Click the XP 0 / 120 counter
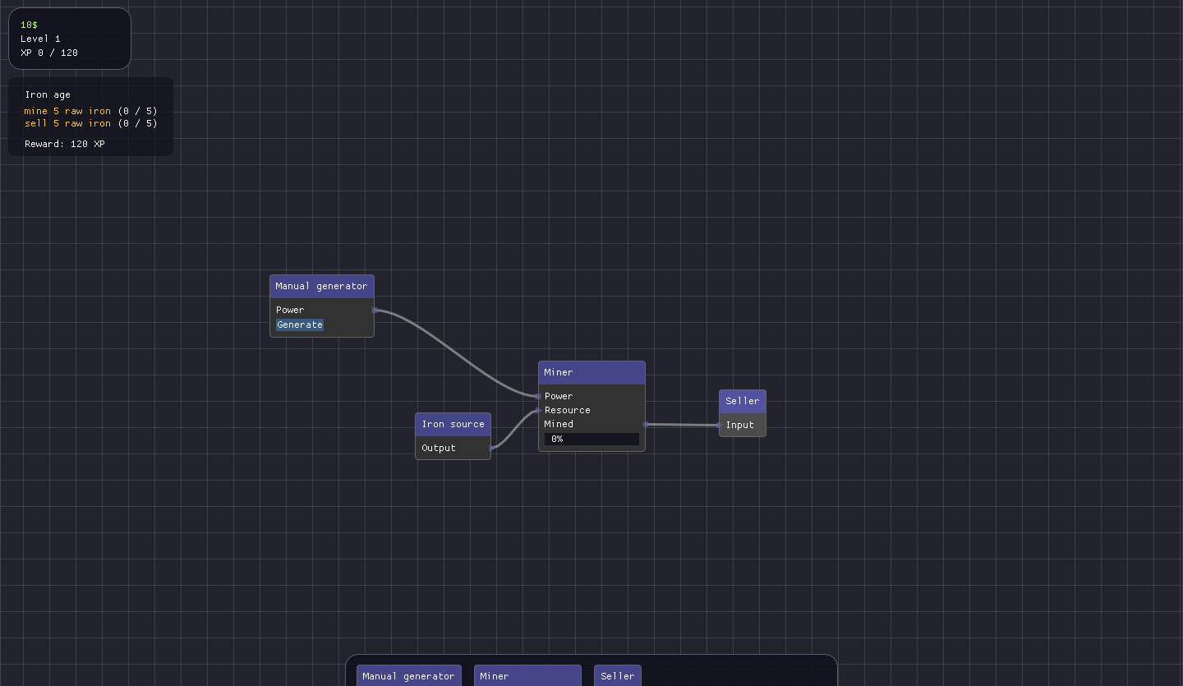 (x=49, y=53)
